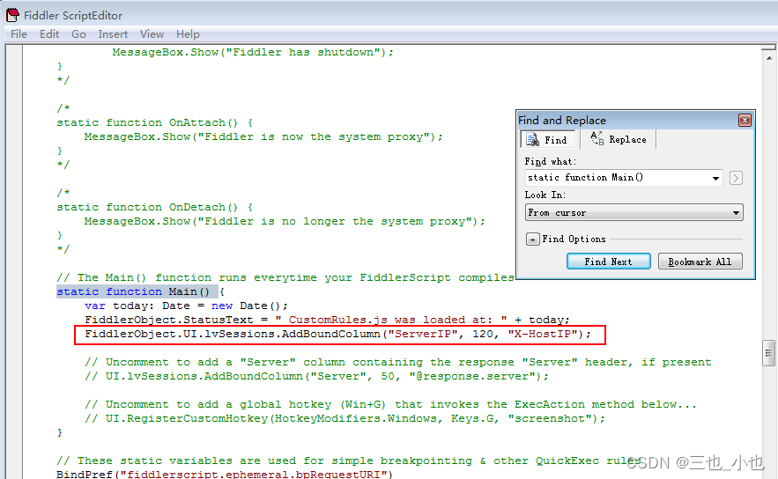Click the 'These static variables are used' comment
The height and width of the screenshot is (479, 778).
coord(349,461)
